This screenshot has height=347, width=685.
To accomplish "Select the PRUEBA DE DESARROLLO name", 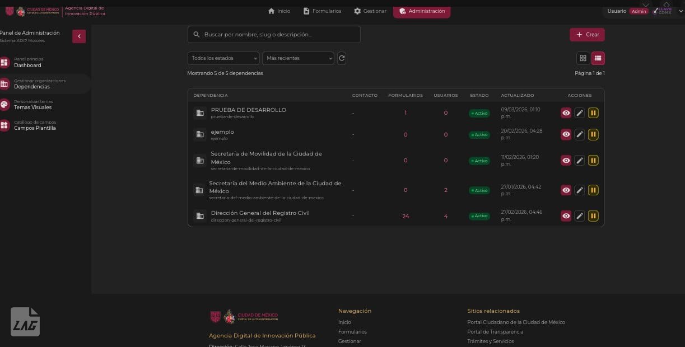I will [248, 110].
